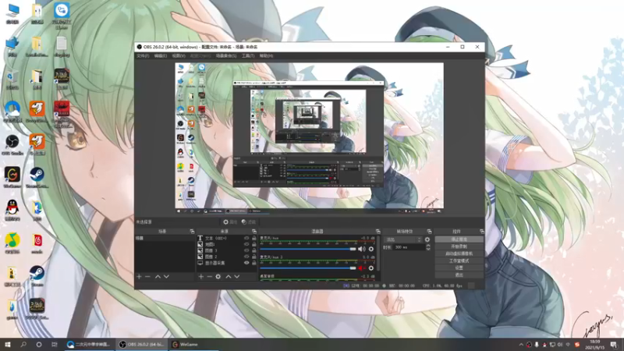The width and height of the screenshot is (624, 351).
Task: Lock the Image 3 source
Action: [x=254, y=250]
